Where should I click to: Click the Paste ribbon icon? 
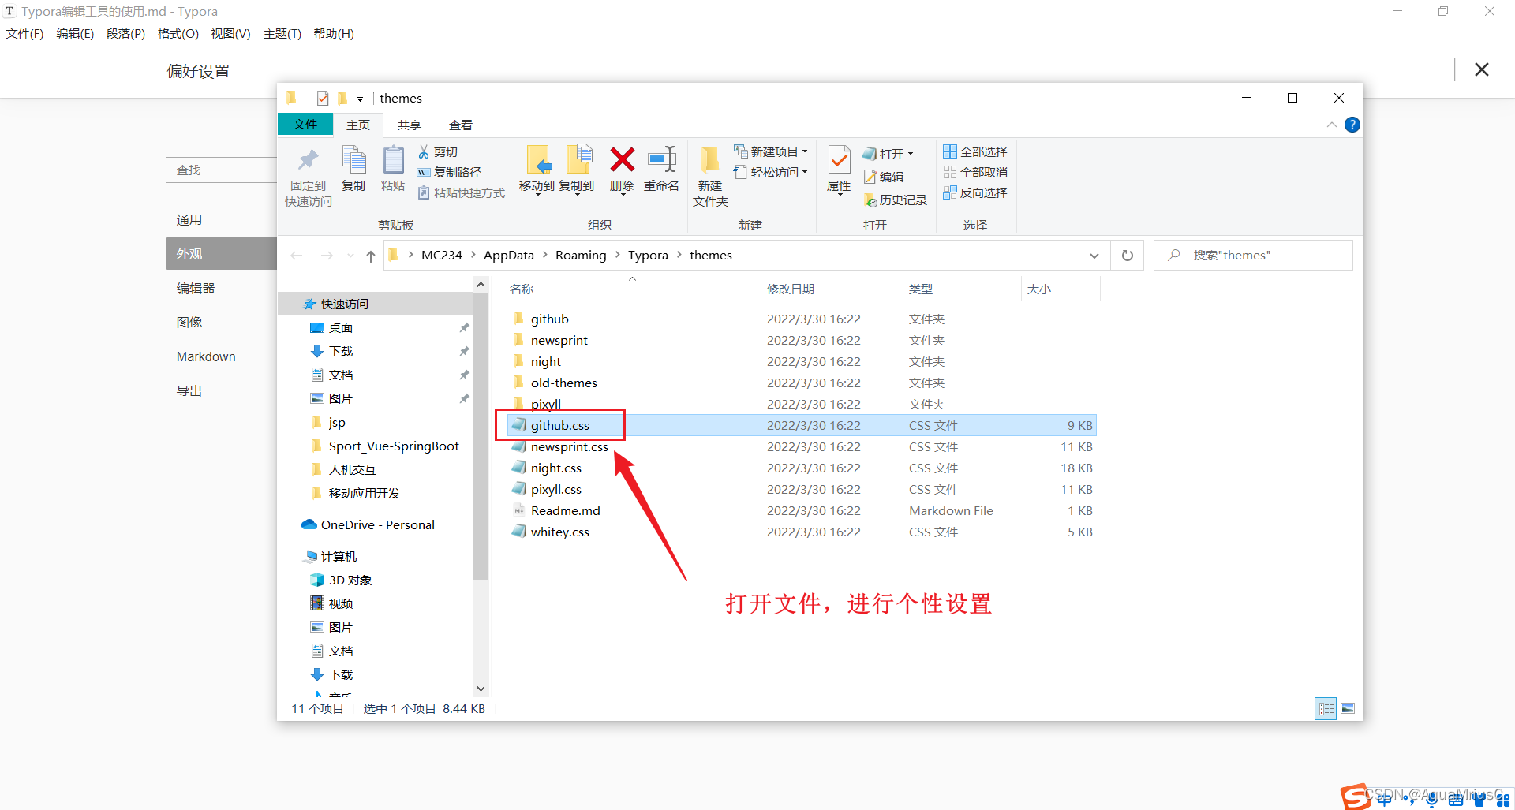393,160
